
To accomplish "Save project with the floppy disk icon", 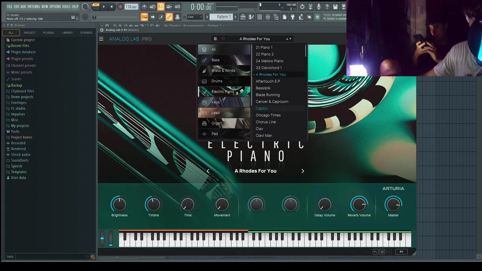I will [335, 6].
